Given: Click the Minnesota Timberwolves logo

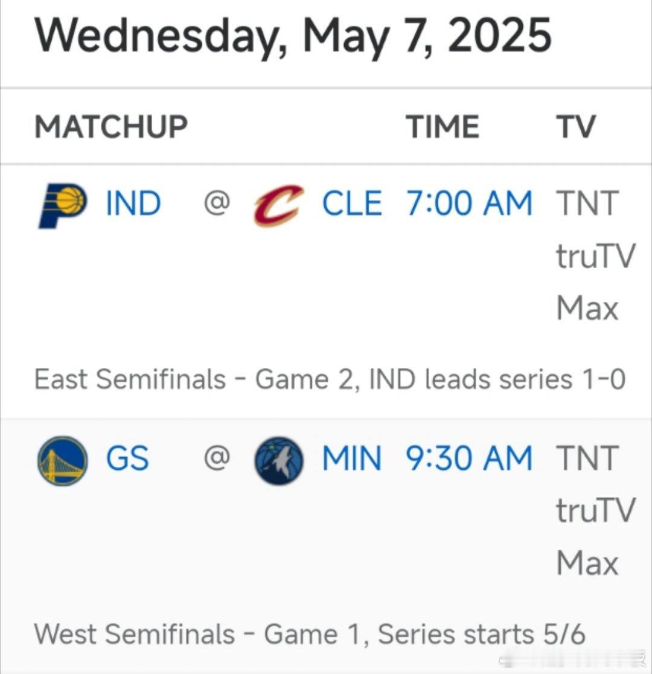Looking at the screenshot, I should tap(278, 461).
